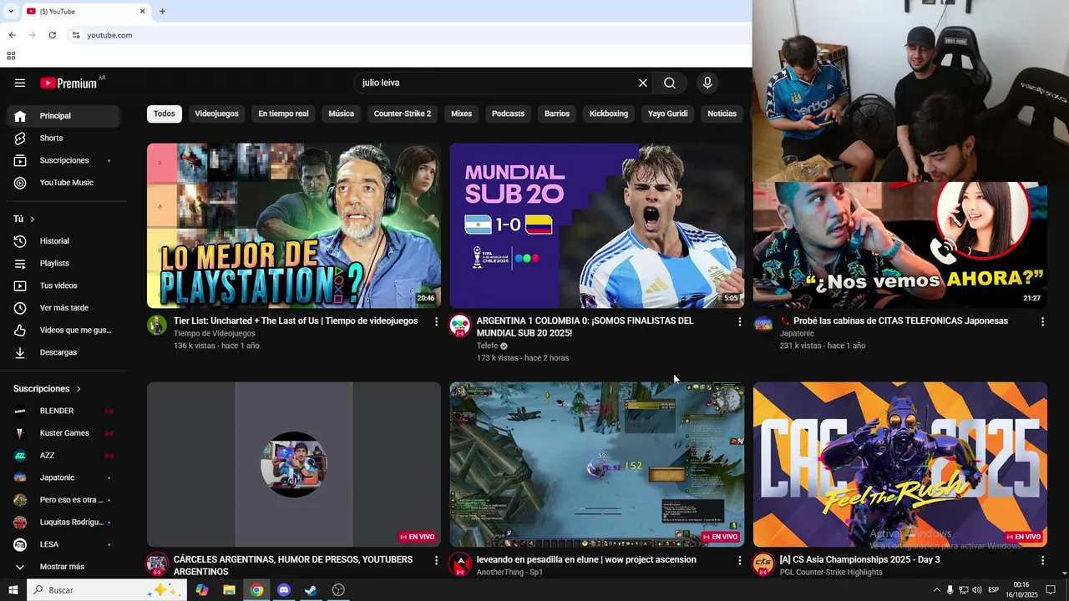Open Chrome apps grid shortcut
Viewport: 1069px width, 601px height.
click(x=11, y=56)
